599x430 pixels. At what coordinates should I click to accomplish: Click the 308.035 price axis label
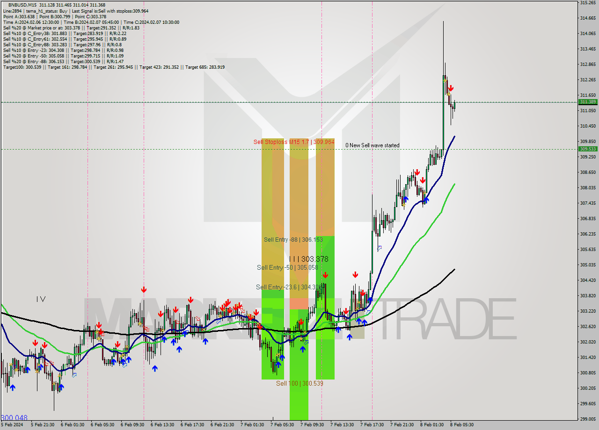point(588,188)
